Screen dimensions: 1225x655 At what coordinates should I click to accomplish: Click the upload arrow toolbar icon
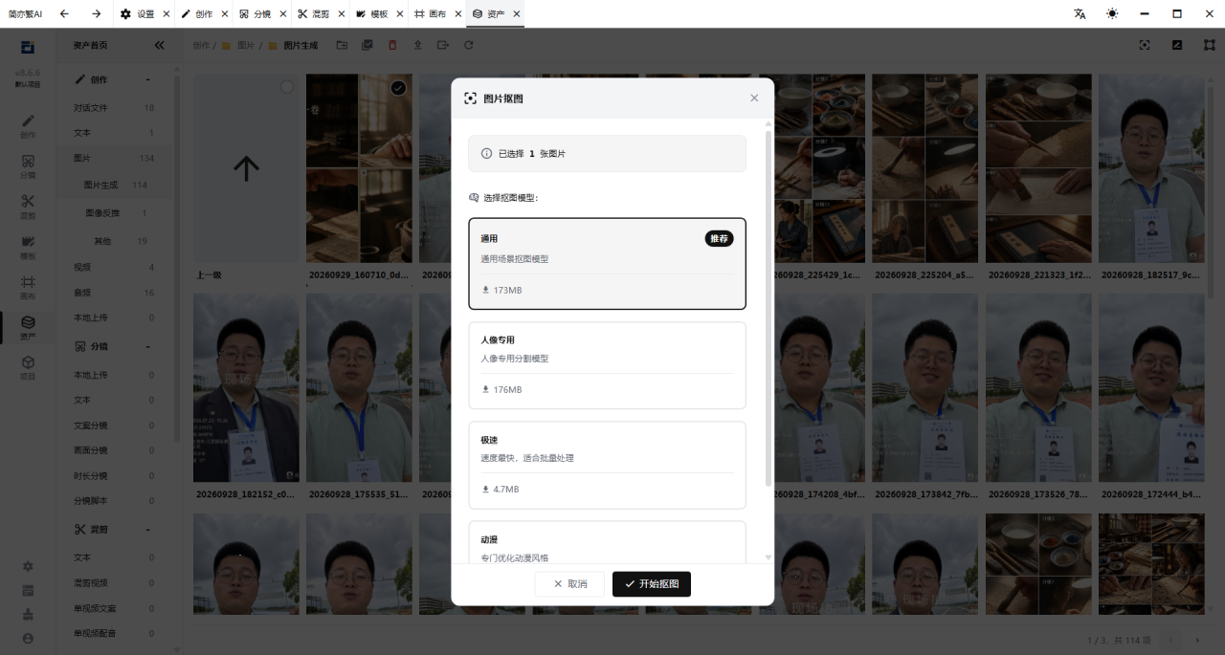pyautogui.click(x=417, y=45)
